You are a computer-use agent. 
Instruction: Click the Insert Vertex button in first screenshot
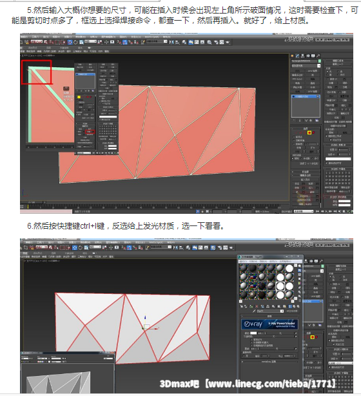(306, 180)
